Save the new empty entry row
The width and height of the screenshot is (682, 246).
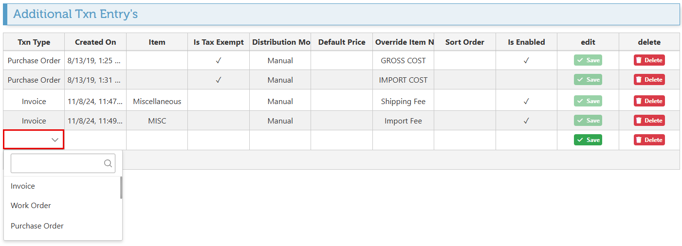(x=588, y=140)
